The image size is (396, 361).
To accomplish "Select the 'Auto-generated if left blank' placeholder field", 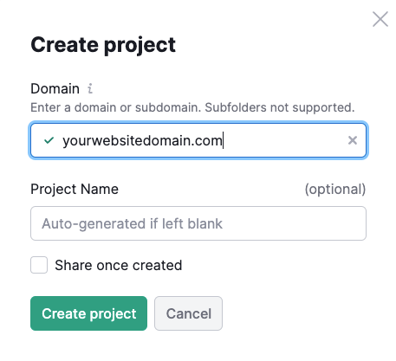I will pyautogui.click(x=198, y=223).
